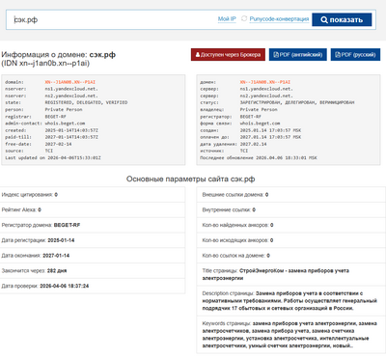Click the Description страницы row text

[289, 301]
